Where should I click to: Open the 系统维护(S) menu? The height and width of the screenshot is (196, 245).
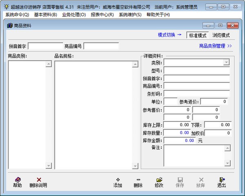coord(130,15)
